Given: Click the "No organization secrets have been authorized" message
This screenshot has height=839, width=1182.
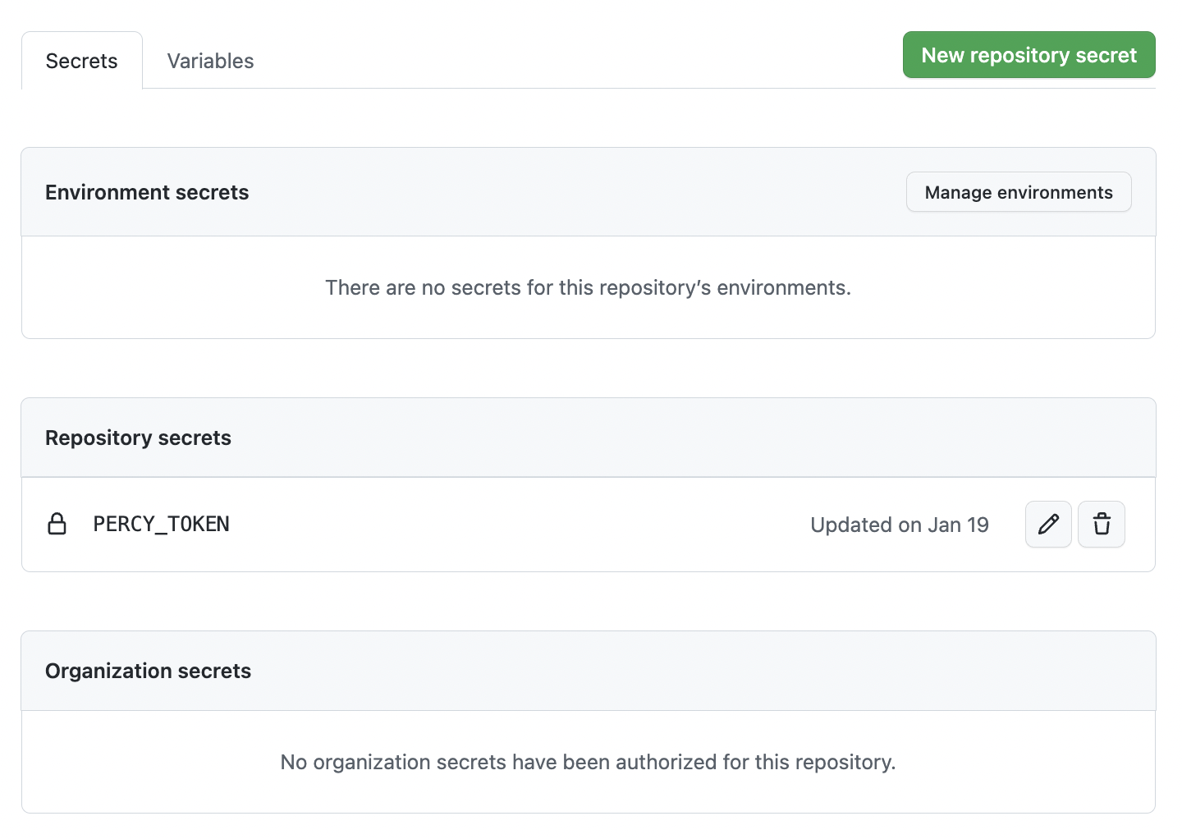Looking at the screenshot, I should pos(588,762).
